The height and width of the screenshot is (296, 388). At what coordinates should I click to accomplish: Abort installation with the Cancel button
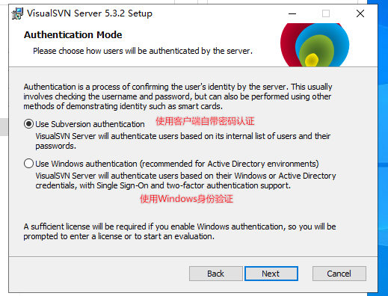(339, 274)
